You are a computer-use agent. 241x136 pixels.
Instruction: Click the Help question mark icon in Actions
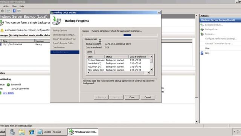click(202, 53)
